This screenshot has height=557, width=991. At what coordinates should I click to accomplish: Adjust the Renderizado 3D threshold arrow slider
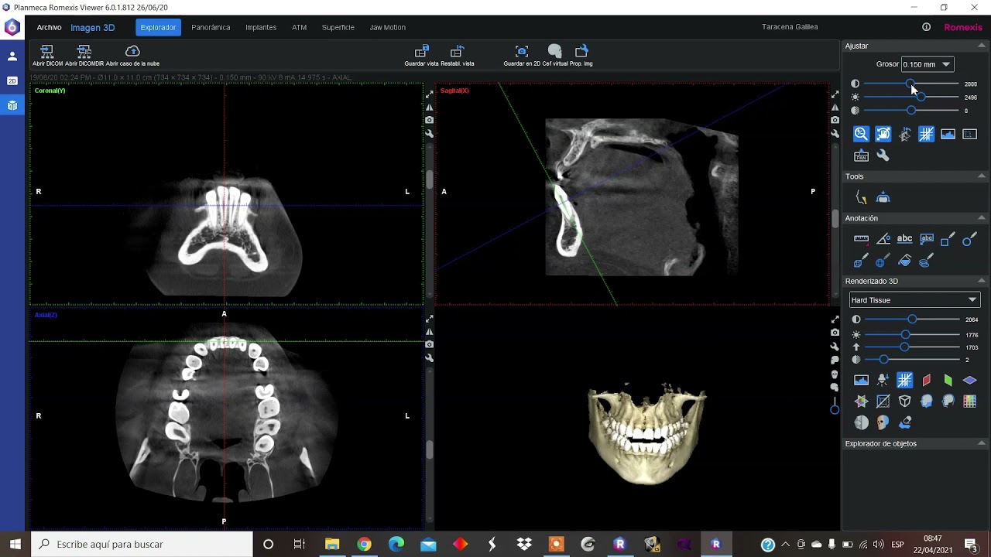(912, 347)
